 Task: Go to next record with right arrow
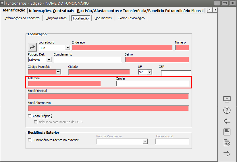[x=227, y=154]
